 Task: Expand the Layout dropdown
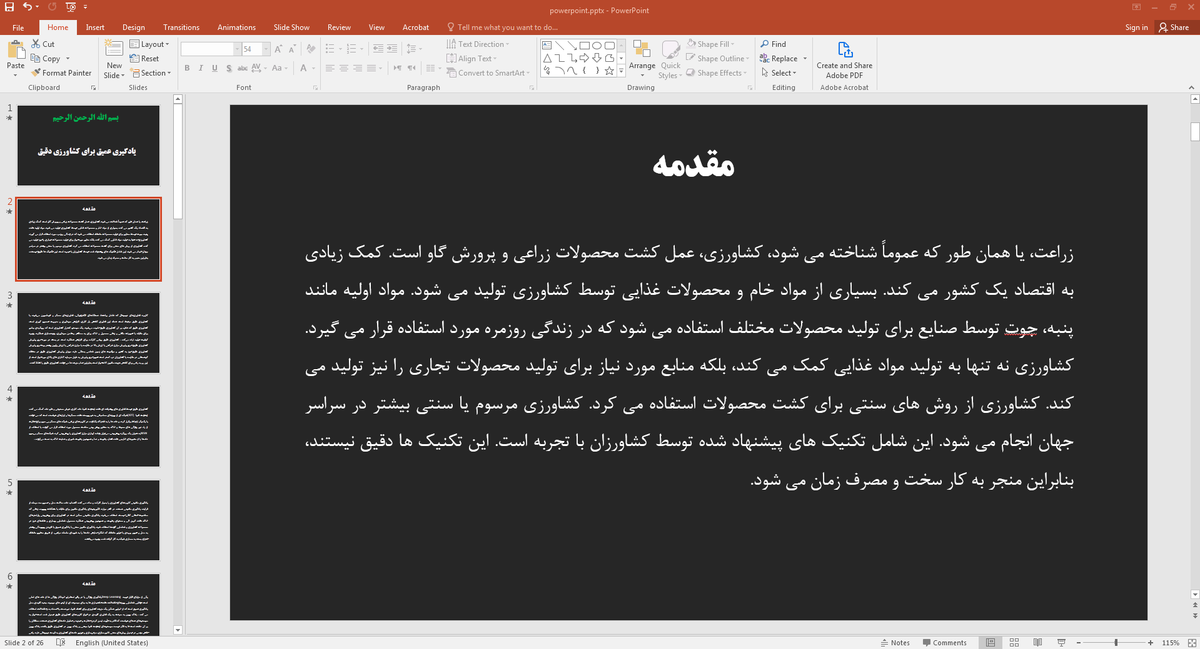[x=149, y=44]
